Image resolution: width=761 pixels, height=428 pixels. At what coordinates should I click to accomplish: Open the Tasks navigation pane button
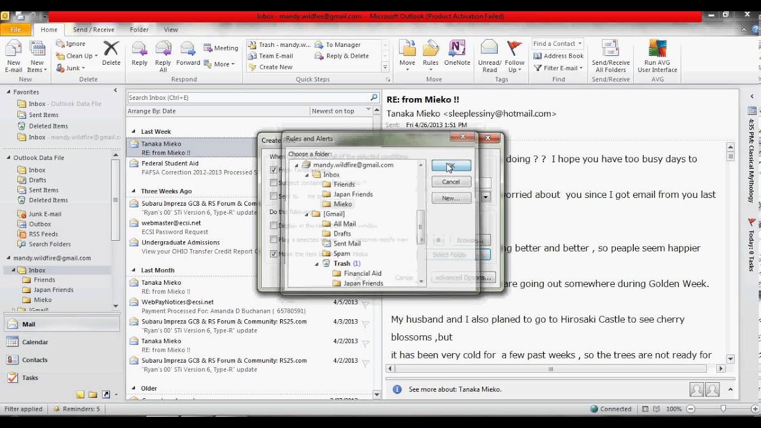tap(62, 377)
